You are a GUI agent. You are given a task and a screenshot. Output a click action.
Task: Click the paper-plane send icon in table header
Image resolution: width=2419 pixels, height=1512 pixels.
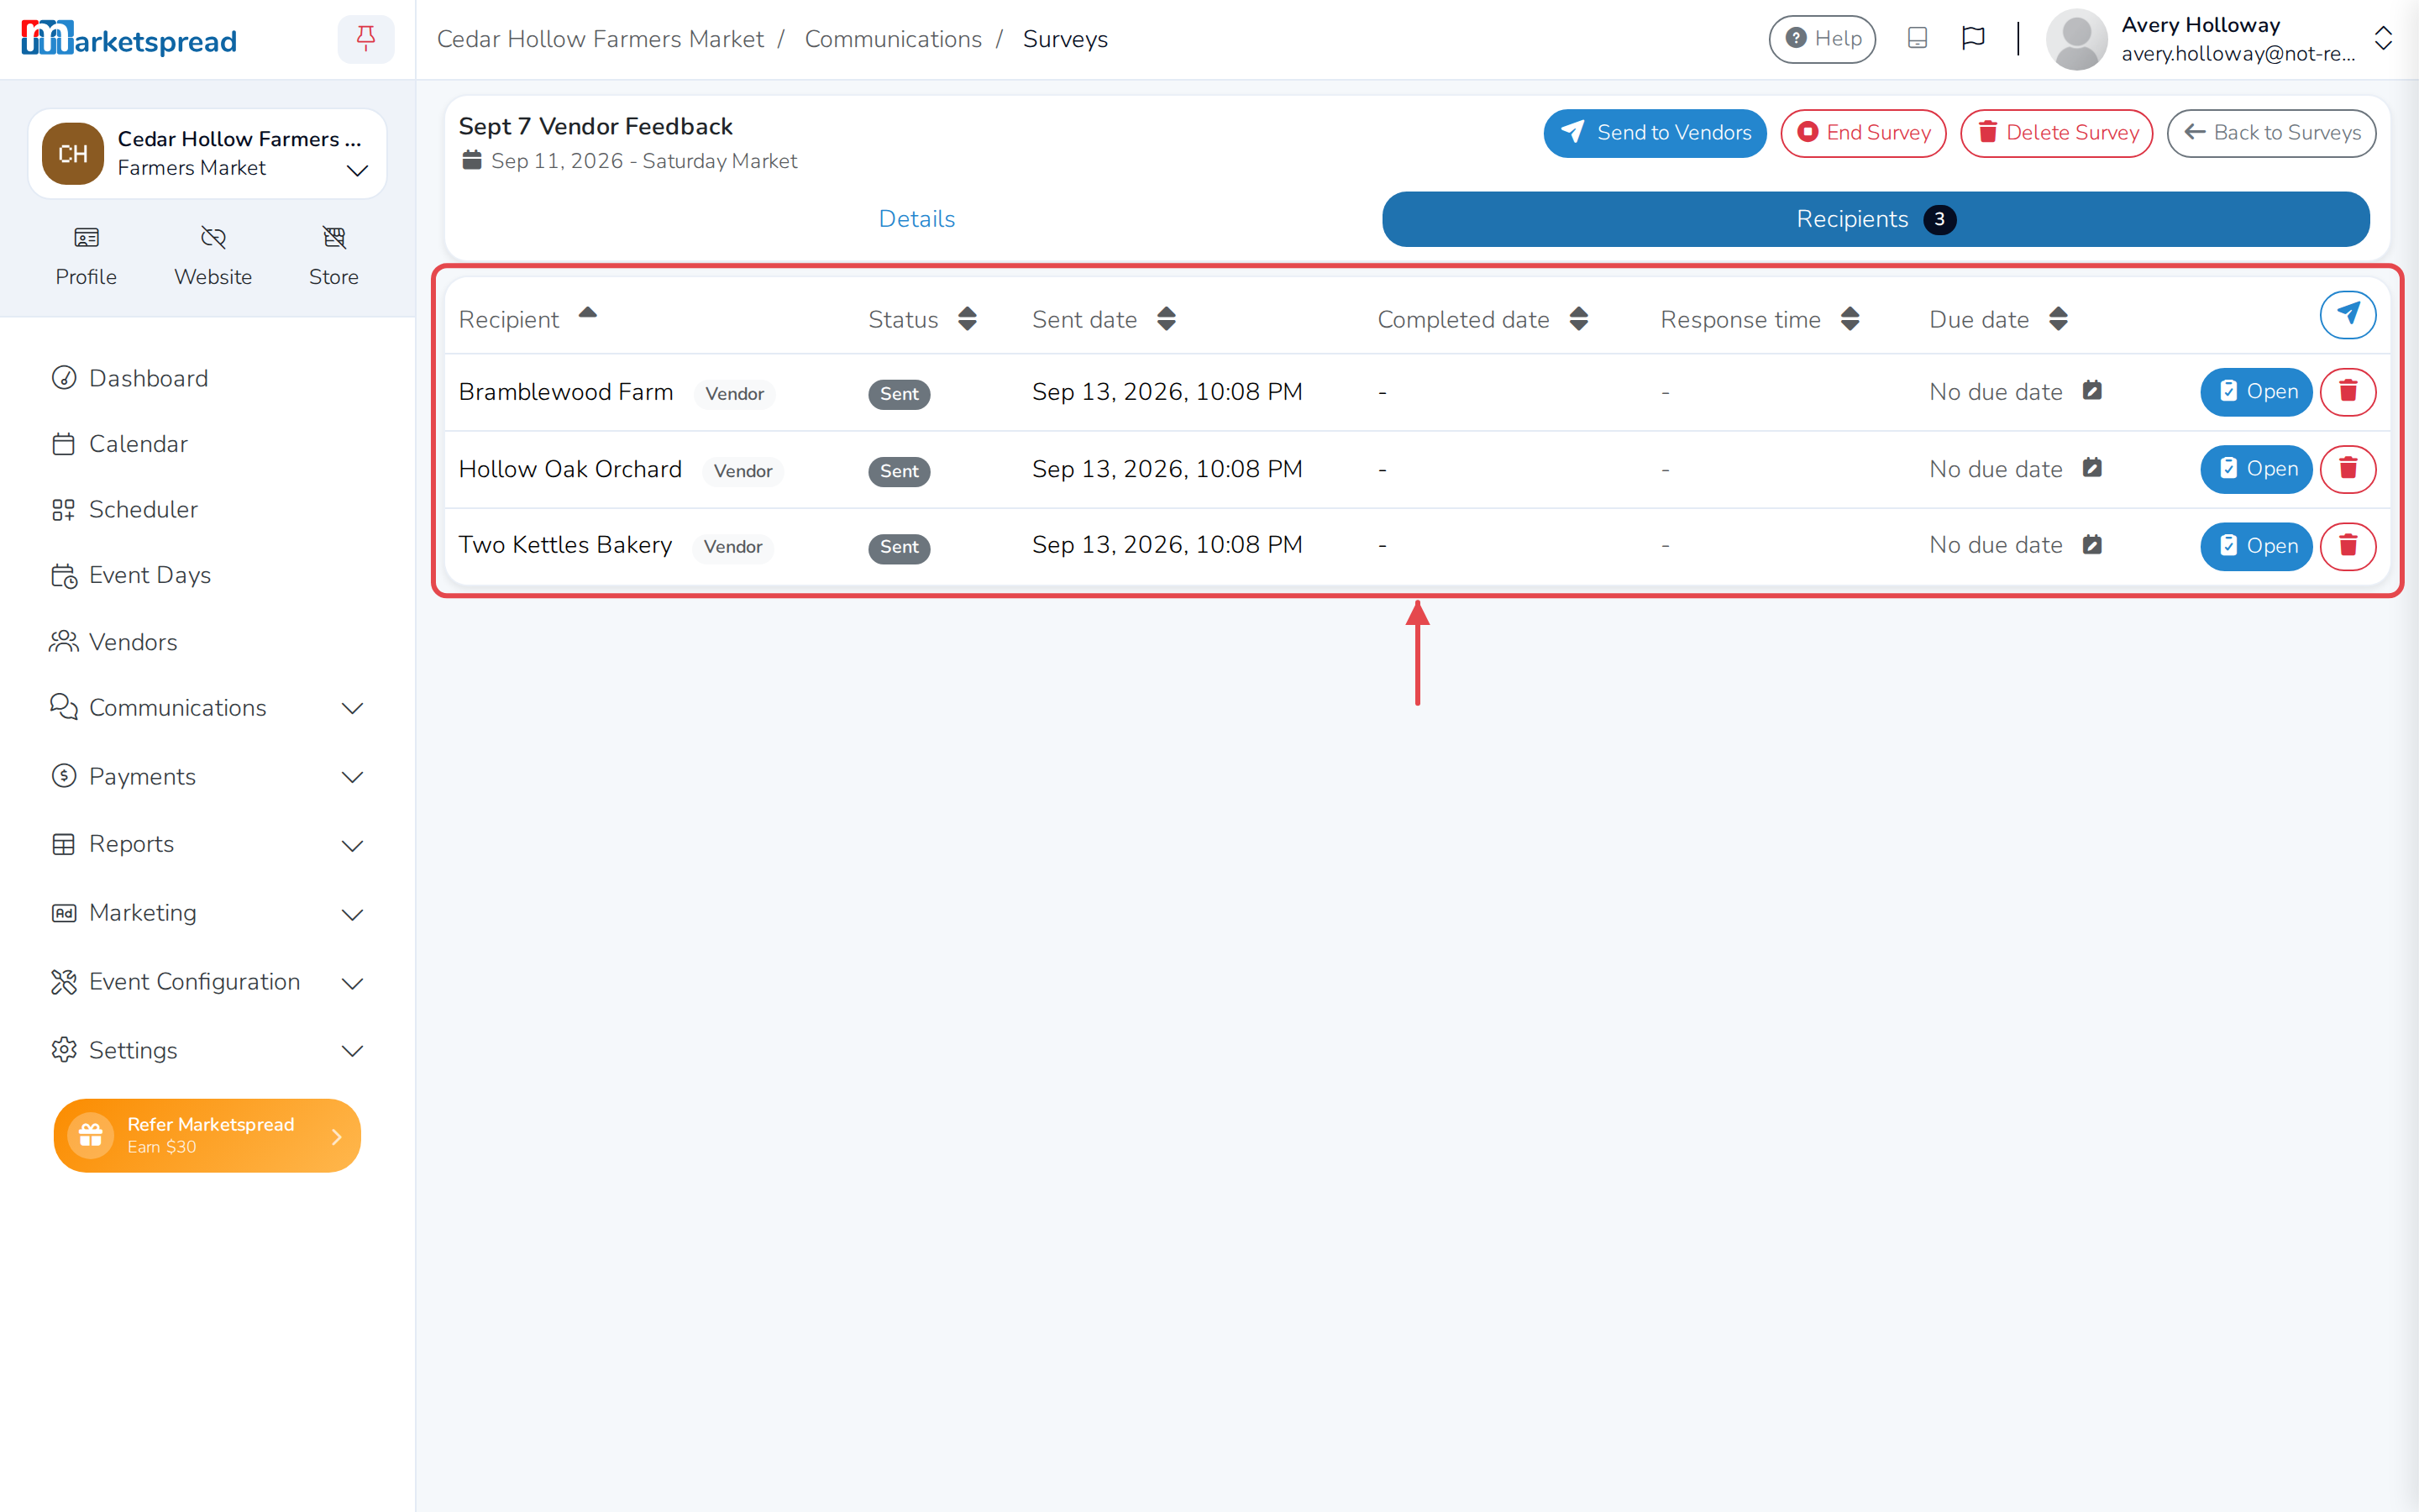click(2347, 315)
